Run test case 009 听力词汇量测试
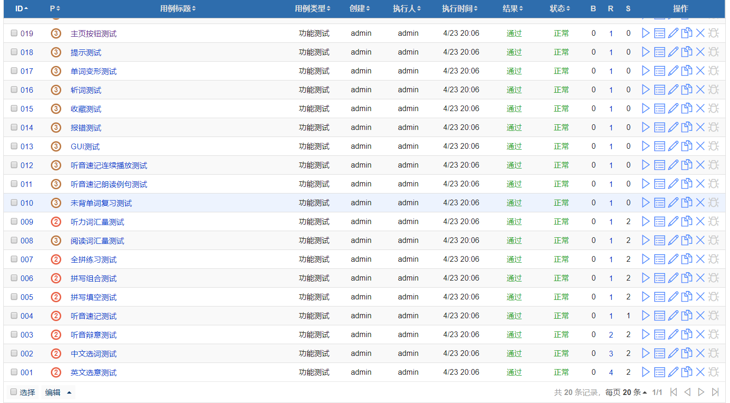Image resolution: width=730 pixels, height=403 pixels. coord(646,221)
